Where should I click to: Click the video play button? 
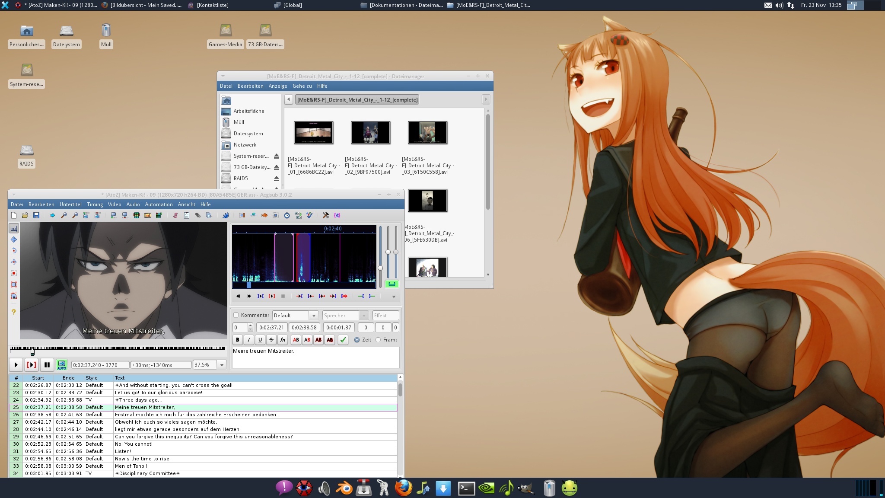16,365
